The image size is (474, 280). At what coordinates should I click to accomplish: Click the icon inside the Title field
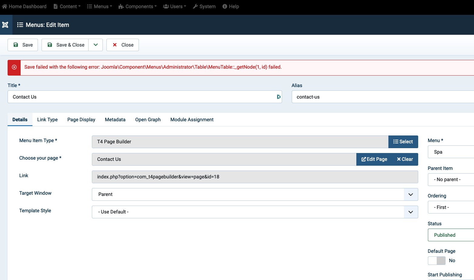click(x=278, y=97)
